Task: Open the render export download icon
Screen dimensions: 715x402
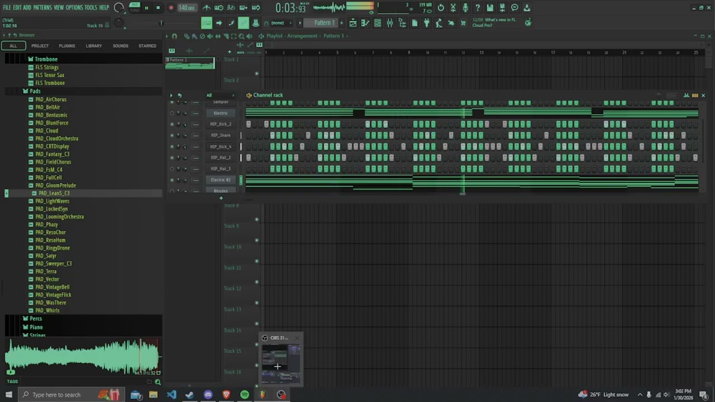Action: [526, 8]
